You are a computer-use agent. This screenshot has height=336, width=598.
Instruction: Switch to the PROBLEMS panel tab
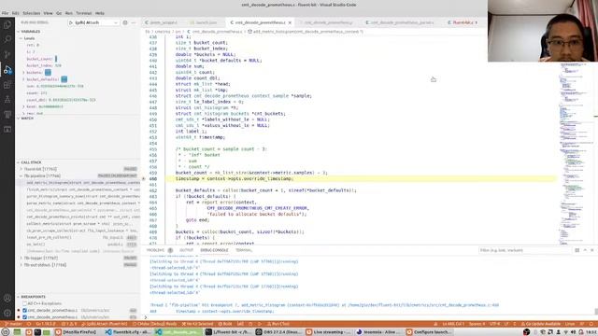pyautogui.click(x=156, y=250)
